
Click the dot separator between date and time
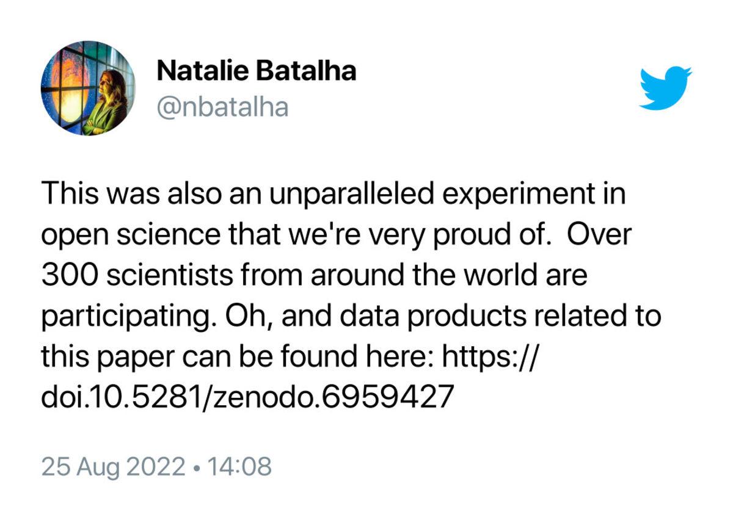point(196,468)
